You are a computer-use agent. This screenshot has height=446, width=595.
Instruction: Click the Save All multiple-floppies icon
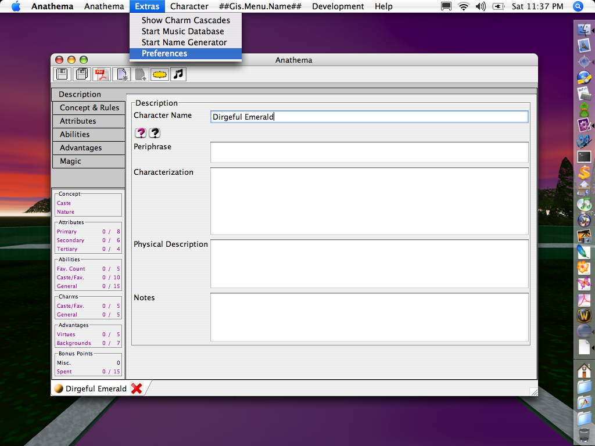pos(81,74)
